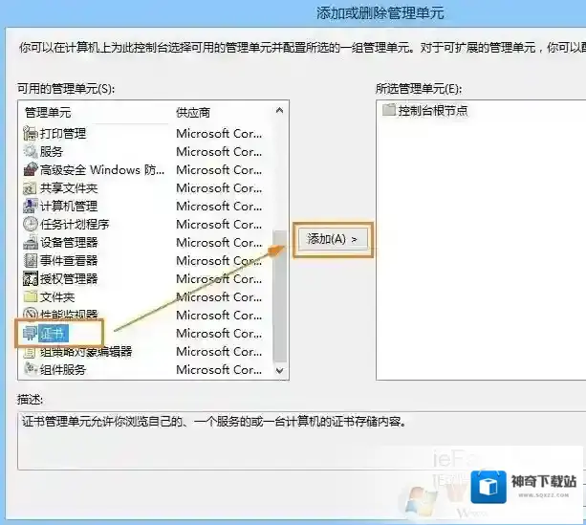Sort by the 管理单元 column header
This screenshot has width=586, height=525.
pyautogui.click(x=48, y=113)
